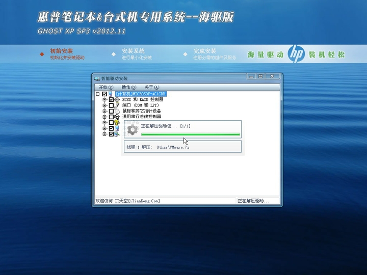The width and height of the screenshot is (367, 275).
Task: Open the 开始(S) menu
Action: pyautogui.click(x=106, y=87)
